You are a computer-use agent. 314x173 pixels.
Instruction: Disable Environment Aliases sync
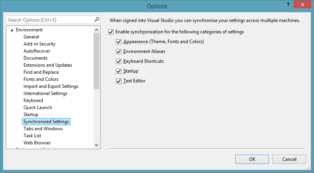(x=119, y=51)
